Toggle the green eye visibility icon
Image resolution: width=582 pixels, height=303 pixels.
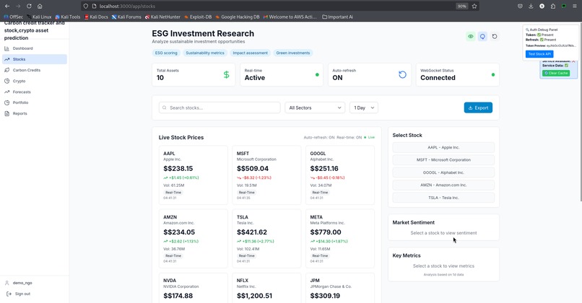point(471,36)
